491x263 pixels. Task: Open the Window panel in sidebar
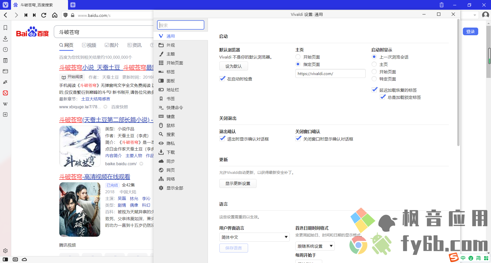[x=5, y=71]
